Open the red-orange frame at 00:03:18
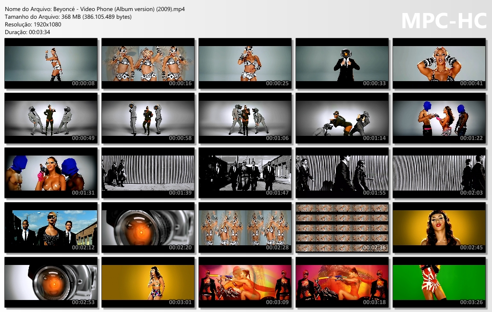492x312 pixels. [x=342, y=283]
